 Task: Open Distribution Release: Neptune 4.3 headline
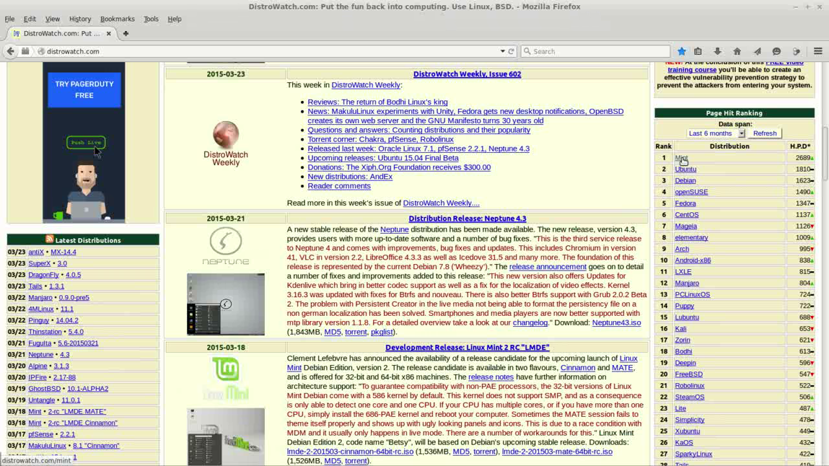(467, 218)
